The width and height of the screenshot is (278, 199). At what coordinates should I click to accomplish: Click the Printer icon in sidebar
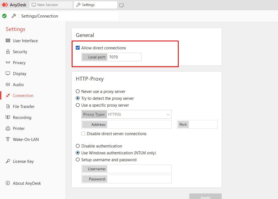pyautogui.click(x=8, y=128)
